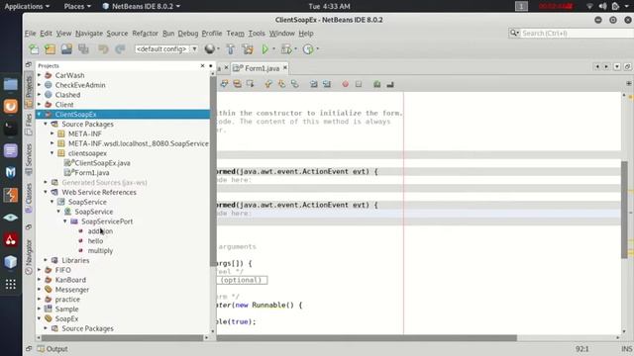Image resolution: width=634 pixels, height=356 pixels.
Task: Click the stop macro recording square icon
Action: [359, 84]
